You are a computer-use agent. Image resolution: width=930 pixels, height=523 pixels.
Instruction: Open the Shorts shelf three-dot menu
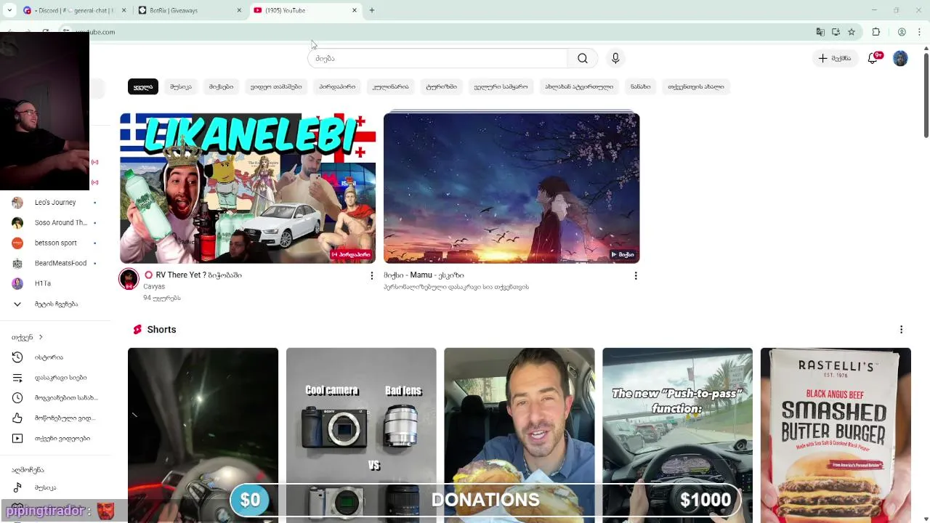[x=902, y=330]
